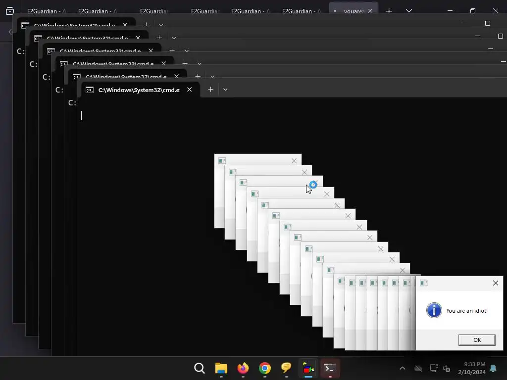Close the rearmost cmd window's tab

coord(125,25)
